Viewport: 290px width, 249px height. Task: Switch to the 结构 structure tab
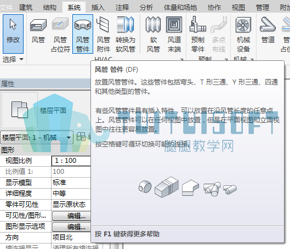pos(49,8)
